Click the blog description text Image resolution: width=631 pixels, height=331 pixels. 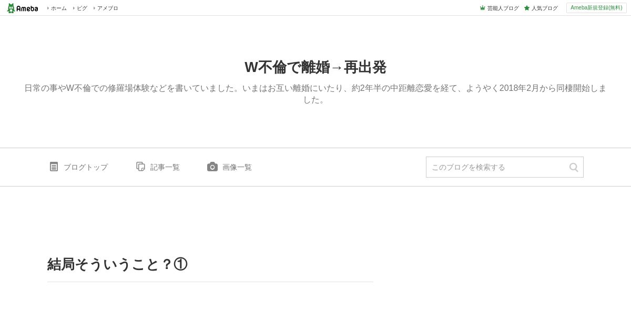pyautogui.click(x=315, y=94)
